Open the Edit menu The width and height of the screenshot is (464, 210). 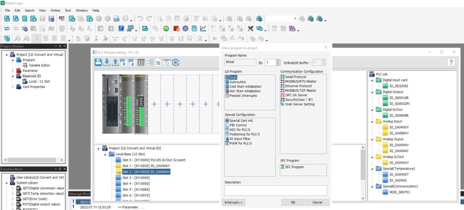coord(18,10)
